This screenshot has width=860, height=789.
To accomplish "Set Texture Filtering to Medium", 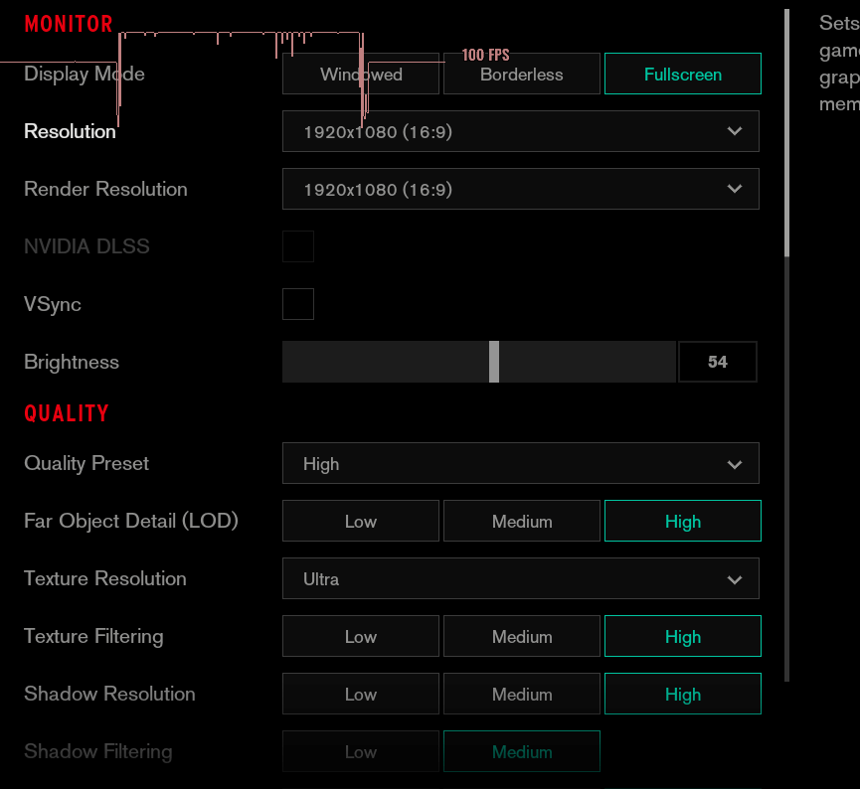I will pyautogui.click(x=522, y=636).
